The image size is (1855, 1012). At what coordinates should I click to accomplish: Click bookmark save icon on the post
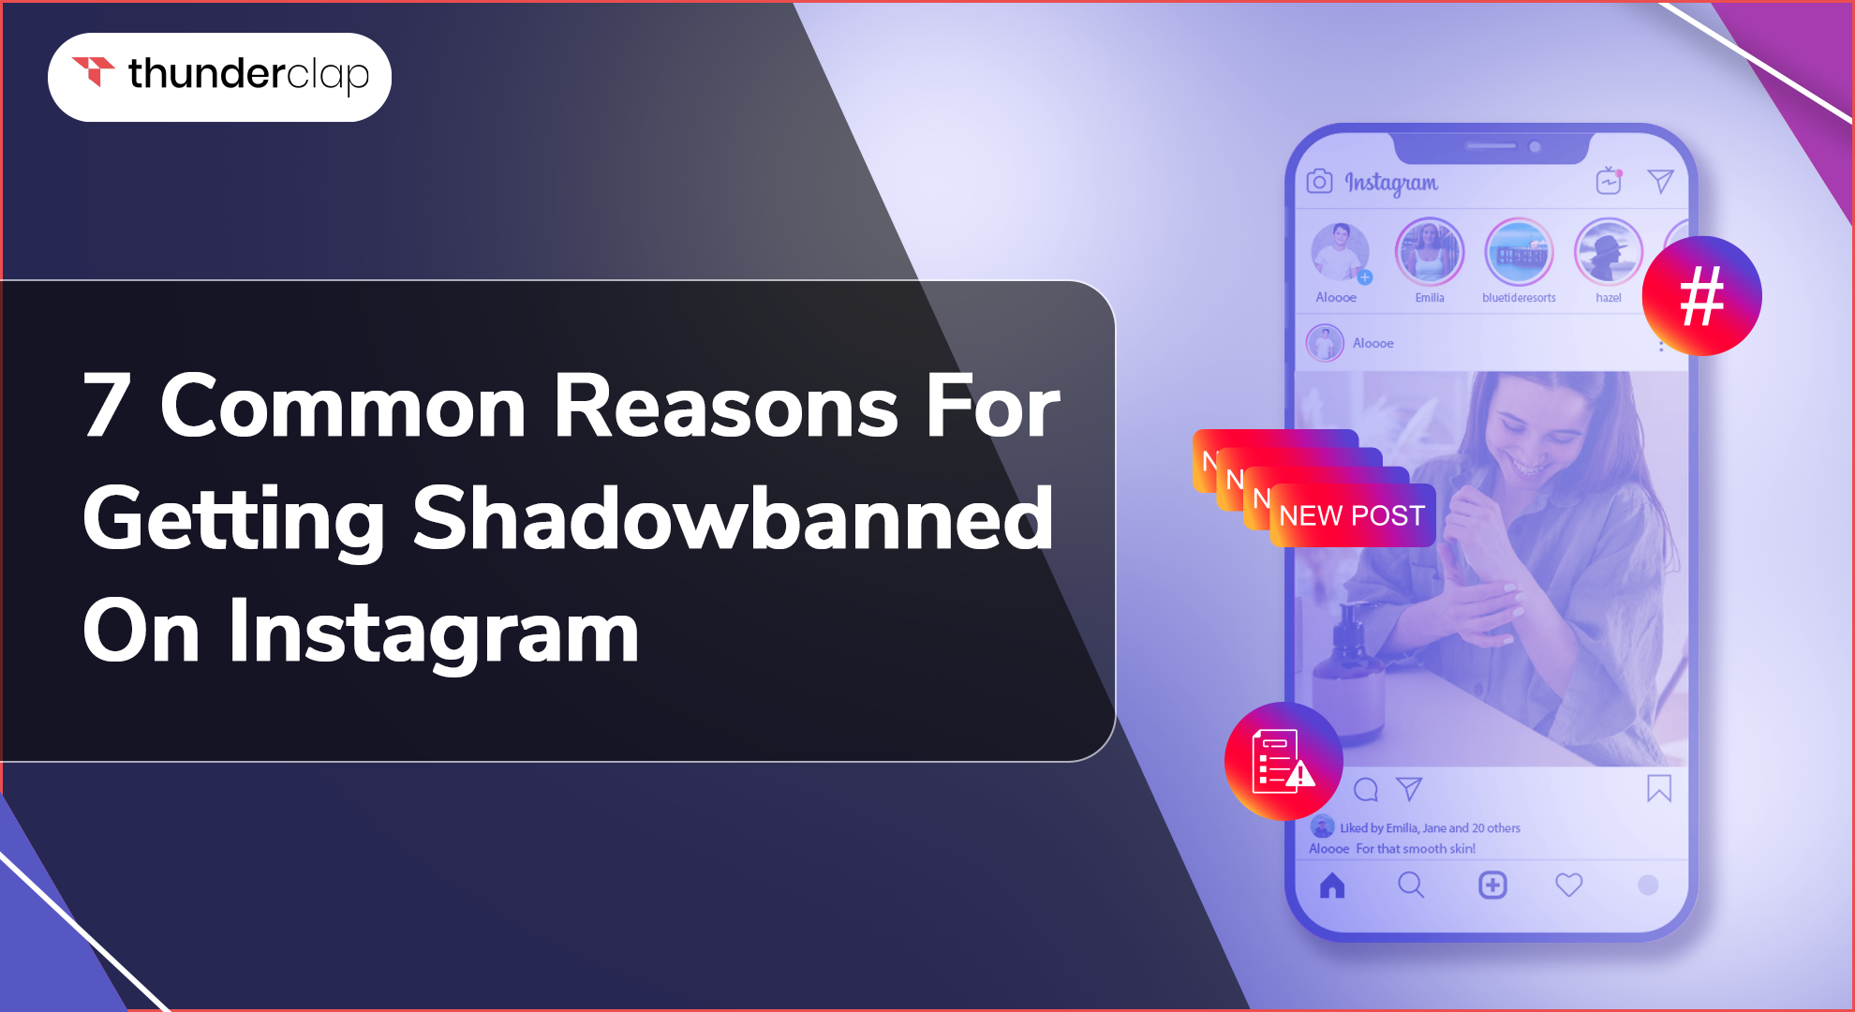click(x=1657, y=789)
